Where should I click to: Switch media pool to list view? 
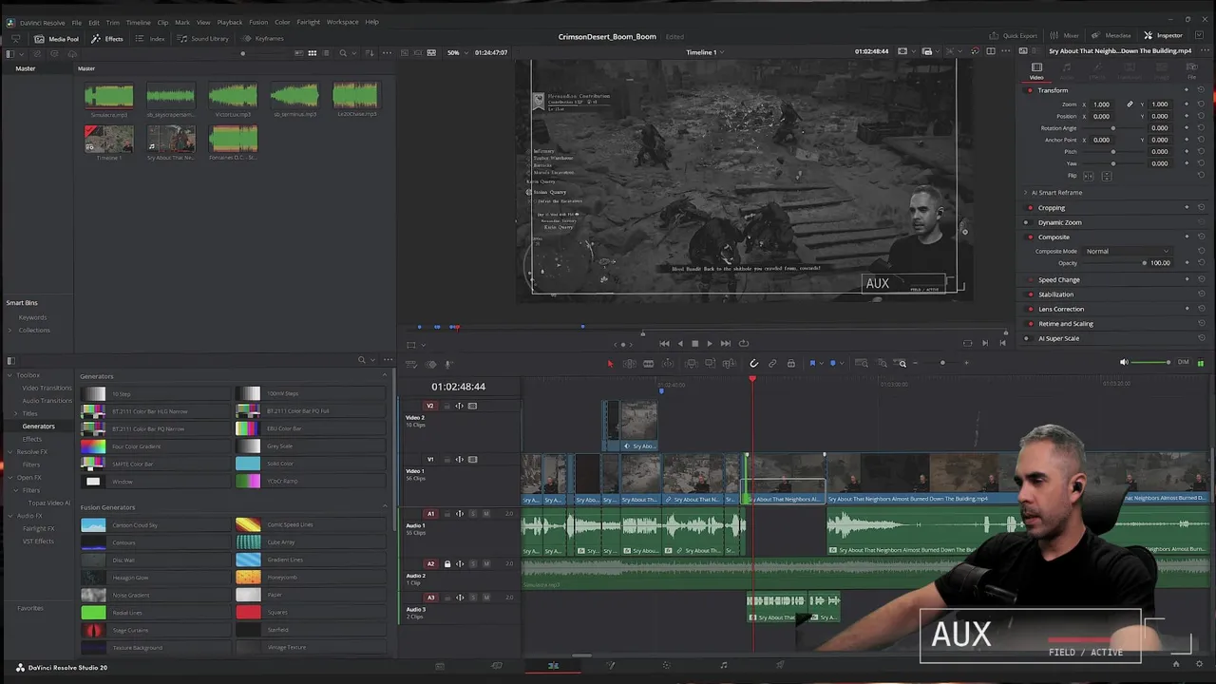point(326,53)
